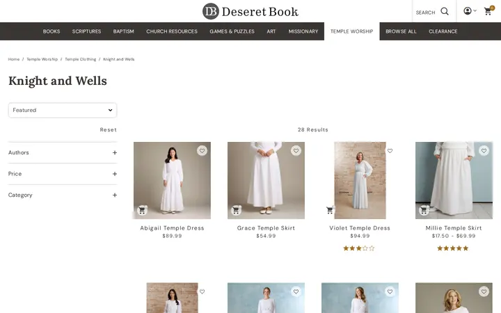
Task: Click the Search input field
Action: [426, 13]
